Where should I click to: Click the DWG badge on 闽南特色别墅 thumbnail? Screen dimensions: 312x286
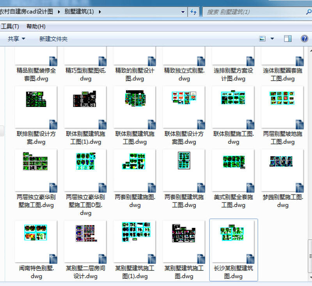(53, 259)
